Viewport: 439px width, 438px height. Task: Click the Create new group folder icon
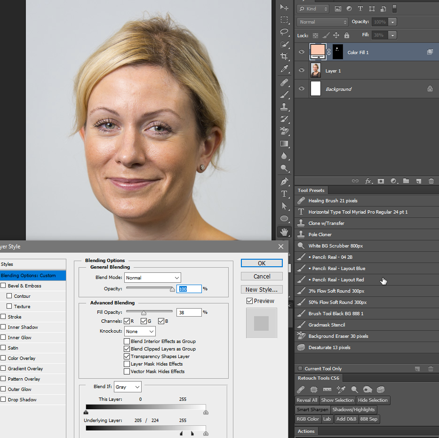pos(406,181)
